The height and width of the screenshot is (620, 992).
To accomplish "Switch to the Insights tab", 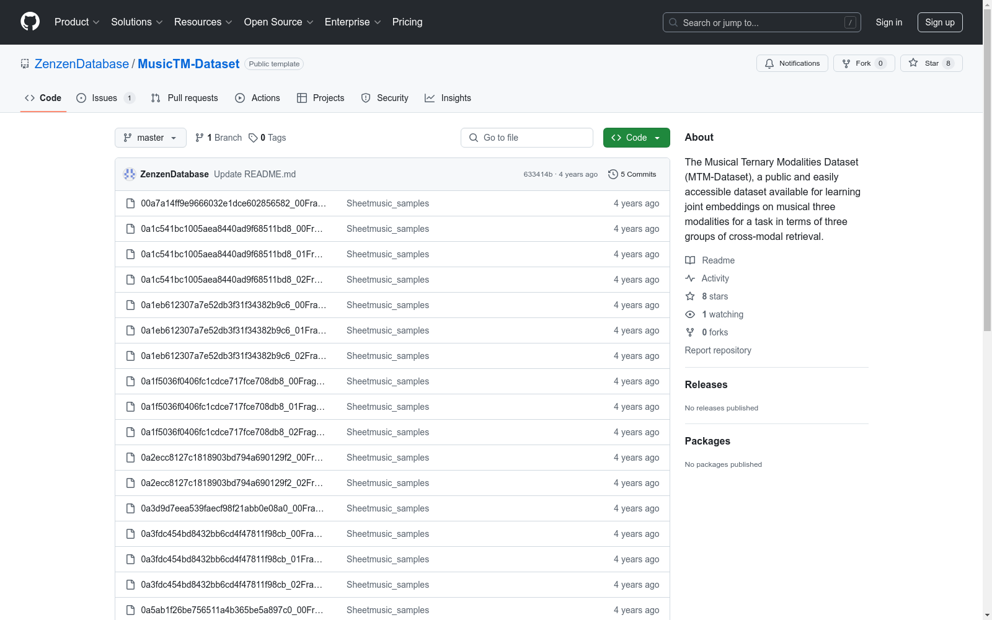I will pyautogui.click(x=448, y=98).
